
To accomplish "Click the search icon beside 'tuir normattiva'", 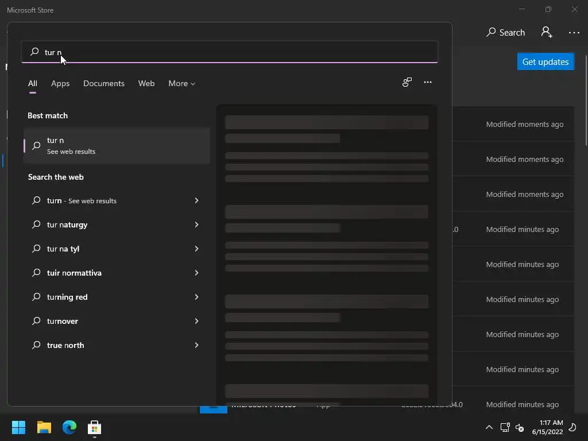I will pos(36,273).
